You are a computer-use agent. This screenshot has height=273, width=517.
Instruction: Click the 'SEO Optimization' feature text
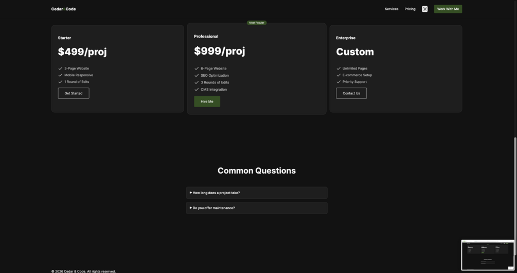point(215,75)
